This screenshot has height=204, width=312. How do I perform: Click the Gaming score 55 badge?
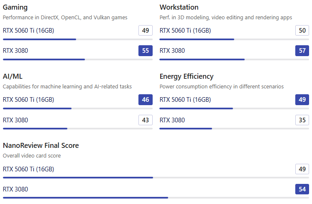[146, 51]
